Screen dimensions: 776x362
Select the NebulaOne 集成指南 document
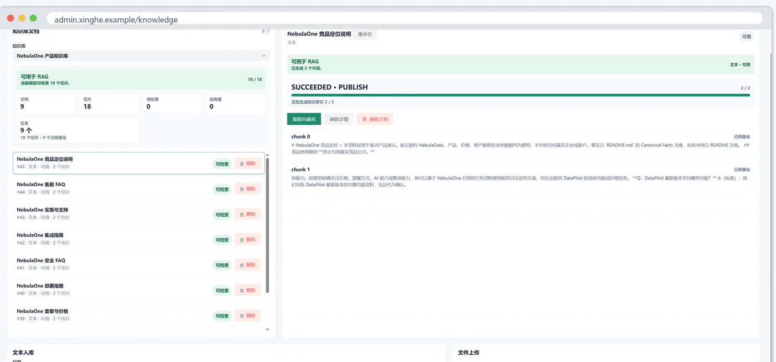(x=139, y=239)
